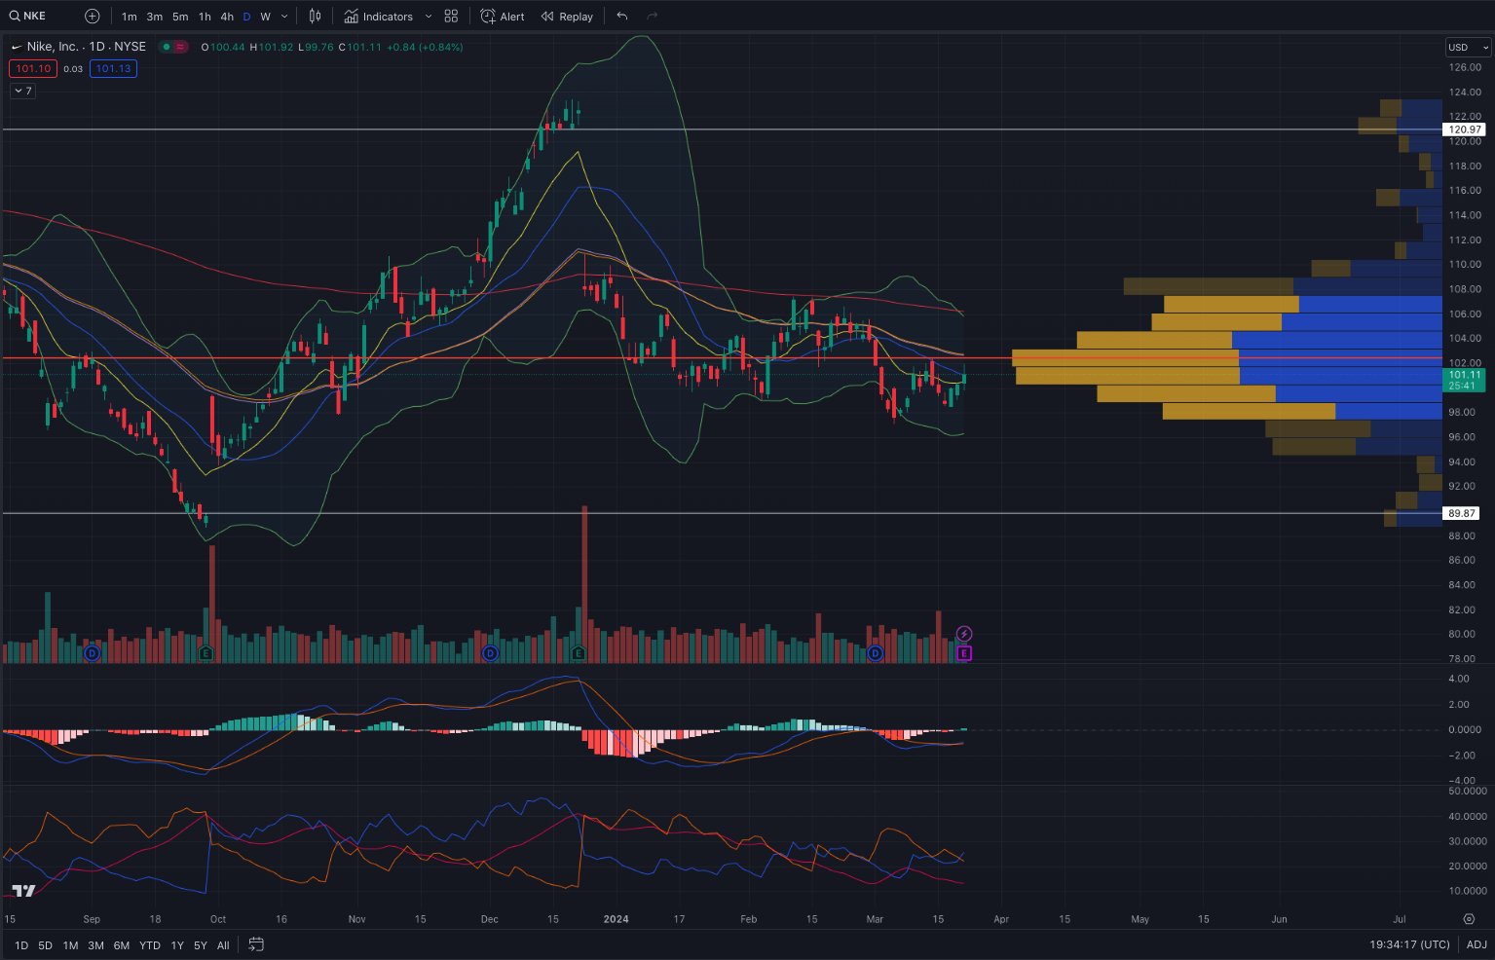
Task: Switch to the 1h interval
Action: pyautogui.click(x=205, y=17)
